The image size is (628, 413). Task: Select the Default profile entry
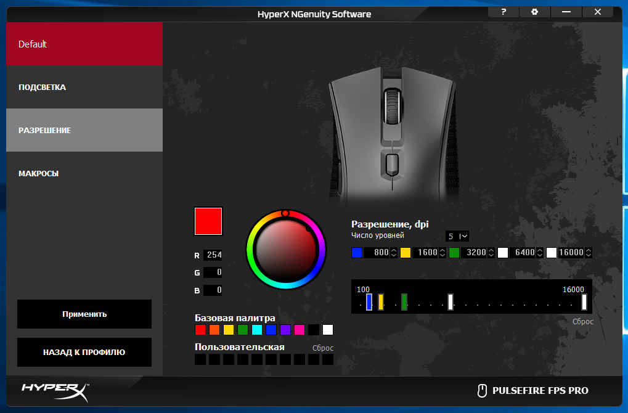point(84,44)
